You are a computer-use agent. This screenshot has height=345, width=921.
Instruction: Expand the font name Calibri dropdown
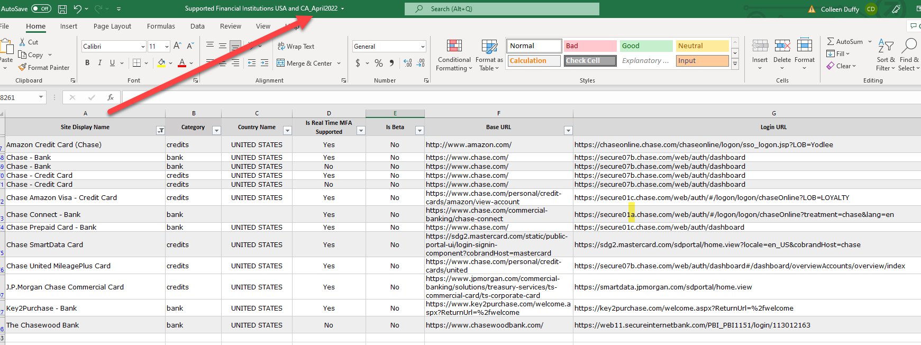[x=143, y=47]
